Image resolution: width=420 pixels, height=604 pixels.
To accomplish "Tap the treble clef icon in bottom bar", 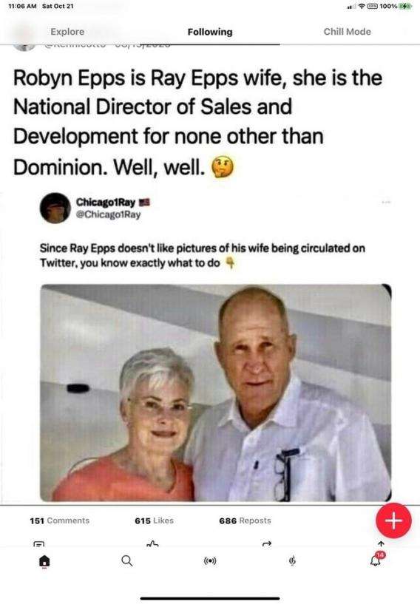I will point(293,561).
